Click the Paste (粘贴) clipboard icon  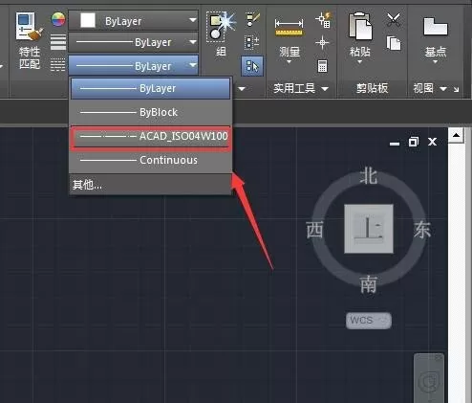tap(360, 26)
